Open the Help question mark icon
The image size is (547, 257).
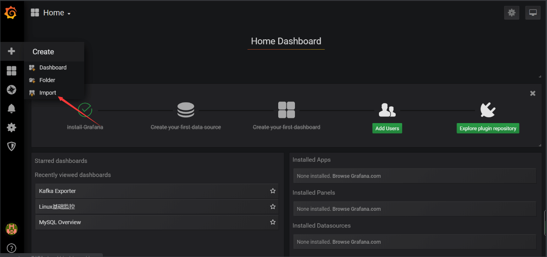pos(12,248)
